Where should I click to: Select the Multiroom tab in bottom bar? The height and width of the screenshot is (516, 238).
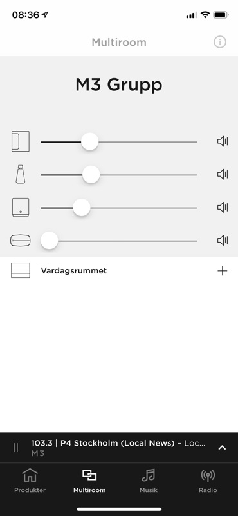pos(89,481)
